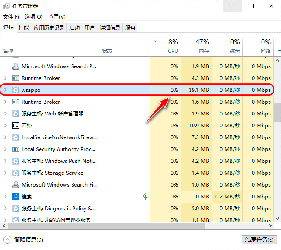
Task: Select the 0.2 MB/秒 disk cell for 搜索
Action: [x=227, y=197]
